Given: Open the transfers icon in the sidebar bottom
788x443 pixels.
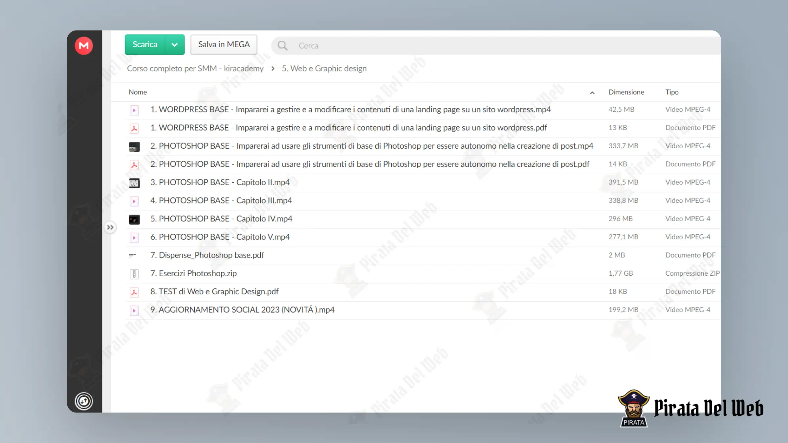Looking at the screenshot, I should click(x=84, y=401).
